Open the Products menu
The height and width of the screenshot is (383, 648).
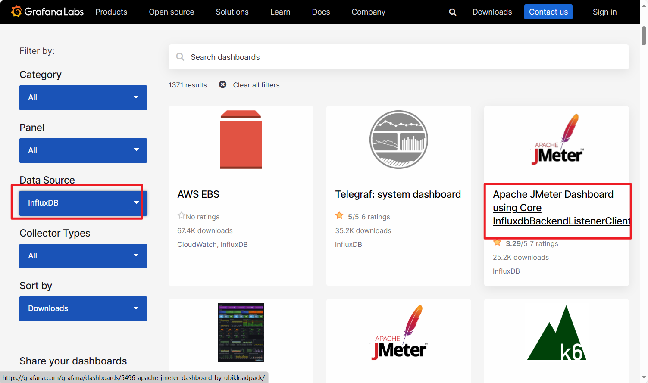point(111,12)
